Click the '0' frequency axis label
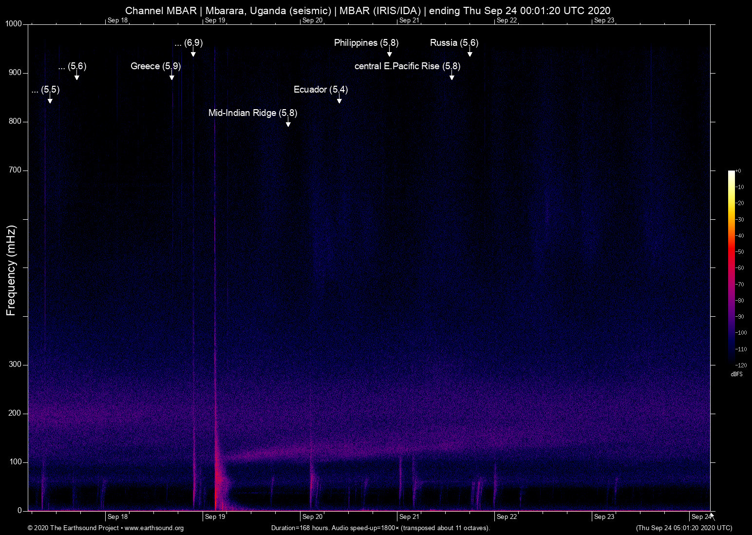The width and height of the screenshot is (752, 535). click(x=20, y=511)
